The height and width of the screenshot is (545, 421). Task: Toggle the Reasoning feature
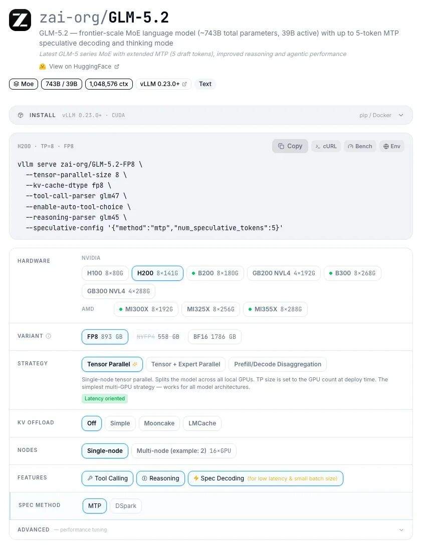[160, 478]
